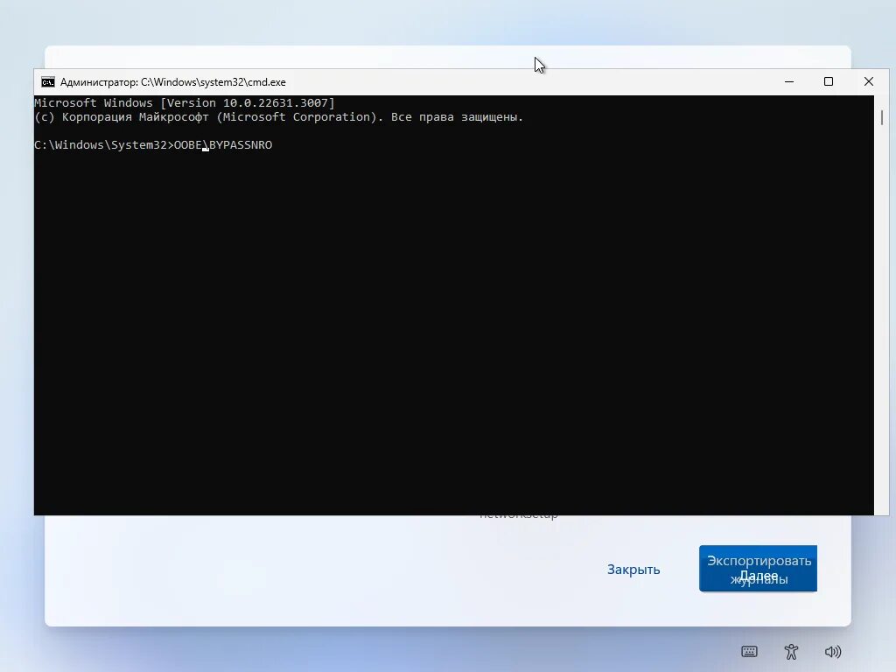Viewport: 896px width, 672px height.
Task: Select the command prompt window header
Action: coord(350,81)
